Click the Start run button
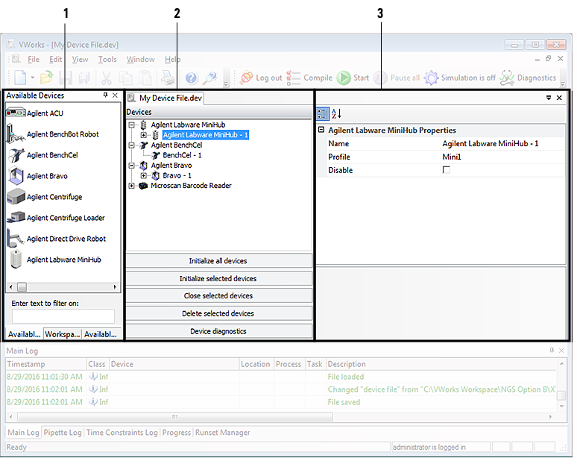Screen dimensions: 577x464 pyautogui.click(x=353, y=78)
